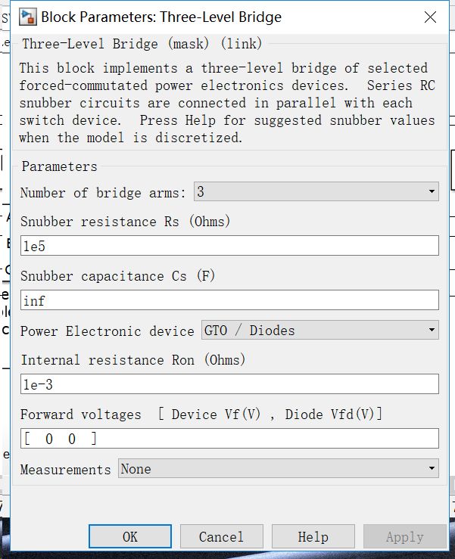
Task: Click the 'Power Electronic device' label
Action: tap(107, 331)
